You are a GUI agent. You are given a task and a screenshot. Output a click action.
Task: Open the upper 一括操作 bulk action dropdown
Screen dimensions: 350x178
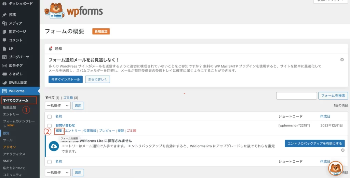(x=58, y=106)
